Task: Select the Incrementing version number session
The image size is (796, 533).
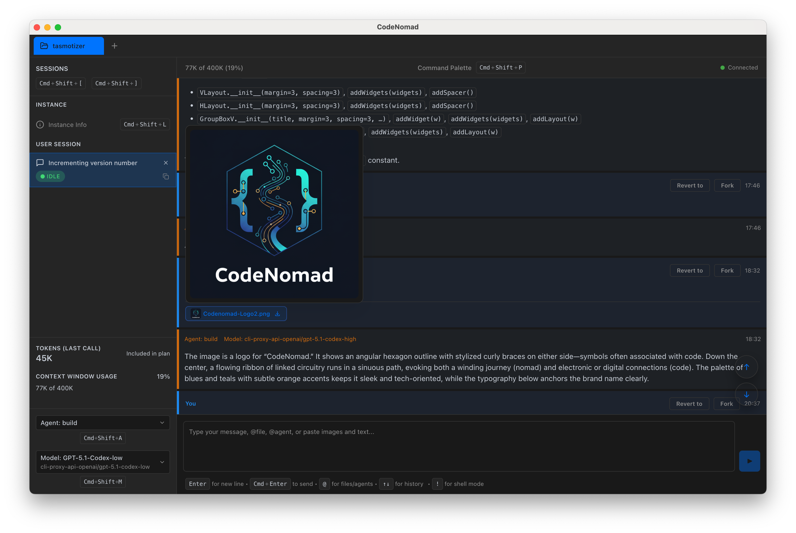Action: [93, 163]
